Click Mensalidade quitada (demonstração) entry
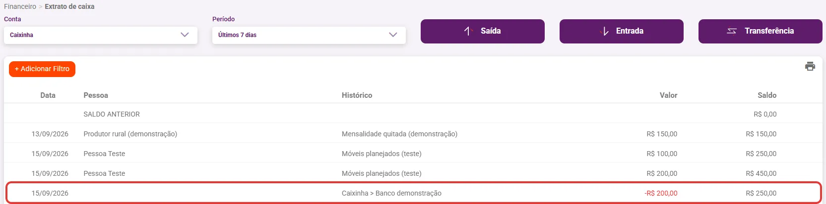Screen dimensions: 826x204 pyautogui.click(x=399, y=134)
